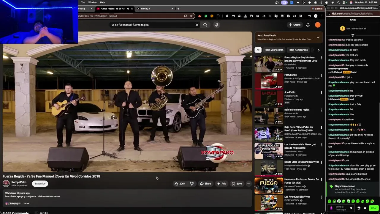Open YouTube notifications bell

(x=308, y=25)
